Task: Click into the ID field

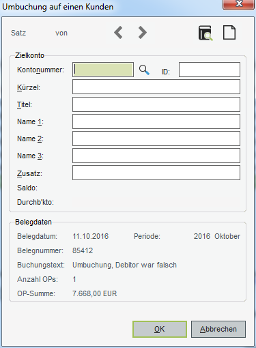Action: point(210,70)
